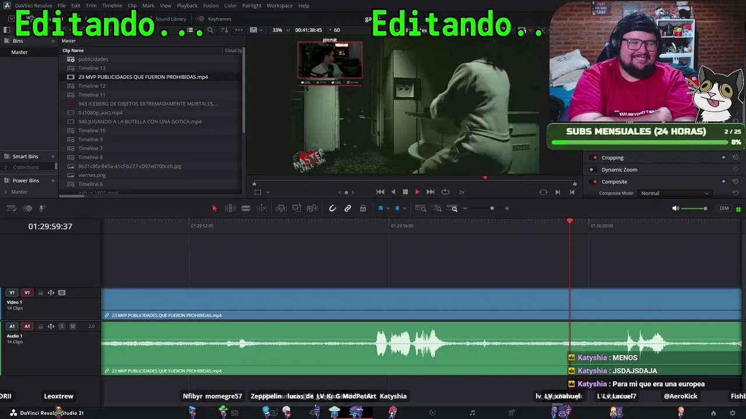746x419 pixels.
Task: Open the marker color dropdown arrow
Action: (404, 208)
